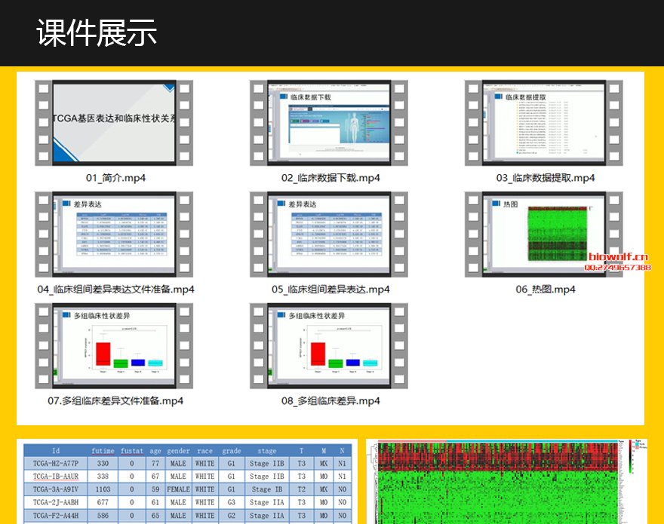Select the file name 04_临床组间差异表达文件准备.mp4

coord(115,290)
